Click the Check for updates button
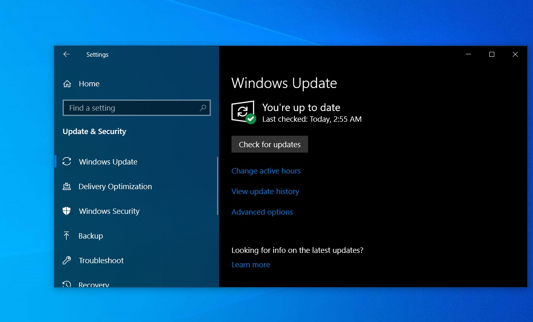The height and width of the screenshot is (322, 533). [x=270, y=144]
